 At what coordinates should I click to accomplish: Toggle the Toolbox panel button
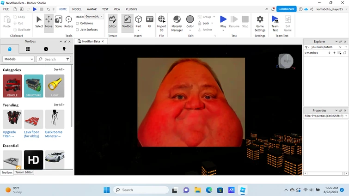(127, 21)
